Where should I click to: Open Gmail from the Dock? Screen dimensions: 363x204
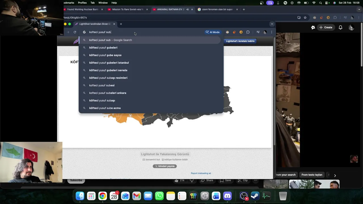137,196
